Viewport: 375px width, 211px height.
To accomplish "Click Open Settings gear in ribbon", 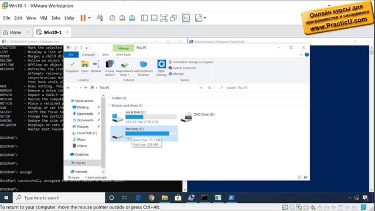I will click(162, 68).
